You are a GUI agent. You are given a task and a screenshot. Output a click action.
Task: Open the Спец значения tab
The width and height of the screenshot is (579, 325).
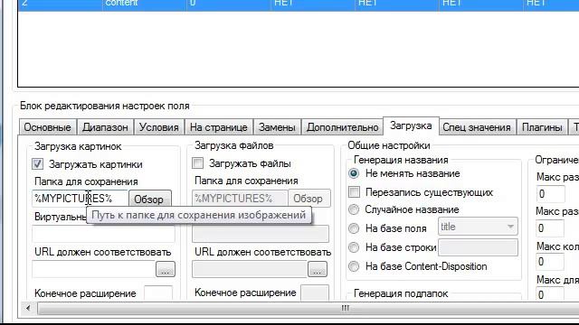(477, 127)
